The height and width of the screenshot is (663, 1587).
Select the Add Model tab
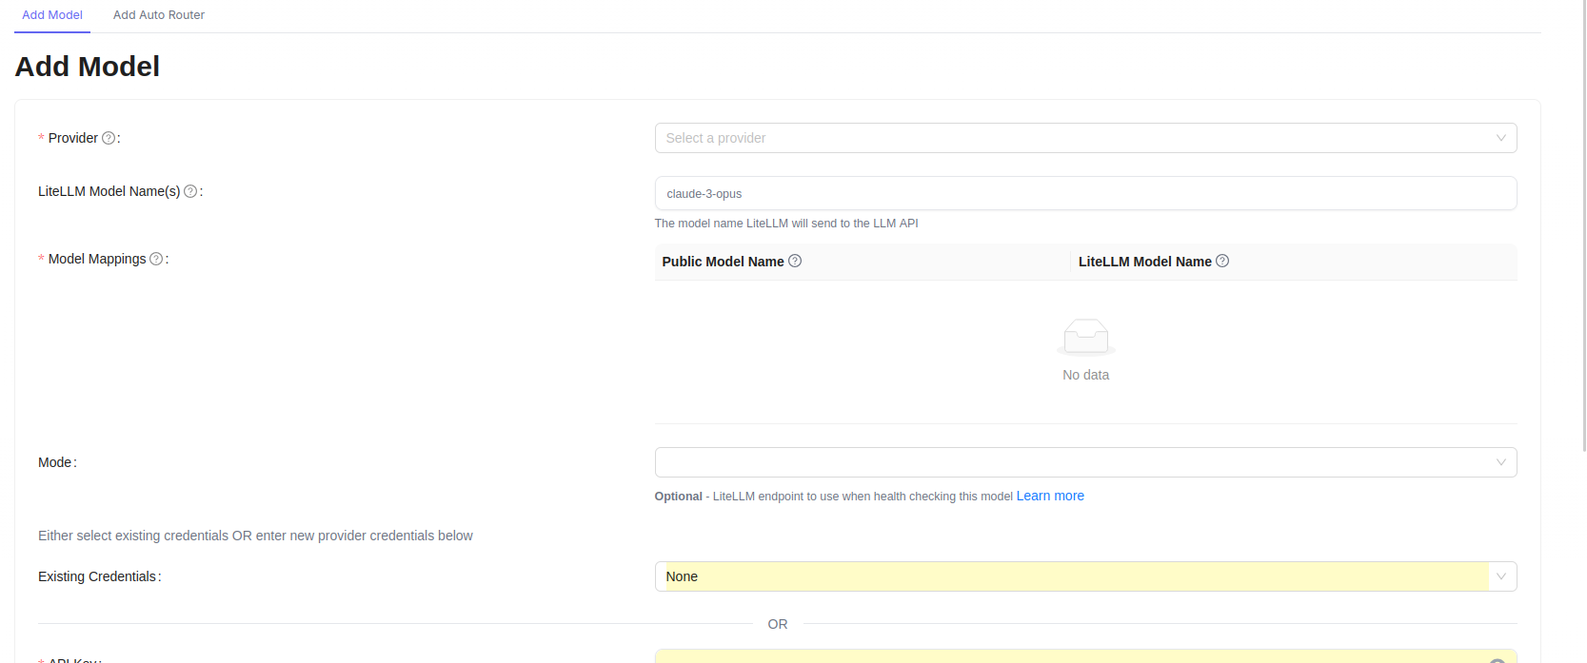pos(52,15)
